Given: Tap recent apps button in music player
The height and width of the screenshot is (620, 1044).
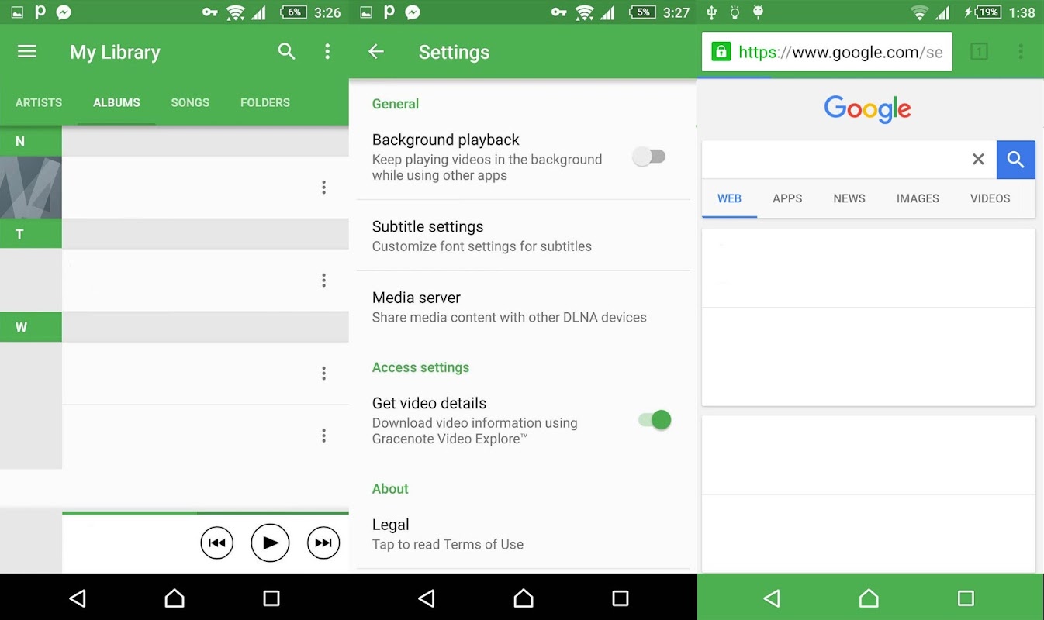Looking at the screenshot, I should pyautogui.click(x=271, y=598).
